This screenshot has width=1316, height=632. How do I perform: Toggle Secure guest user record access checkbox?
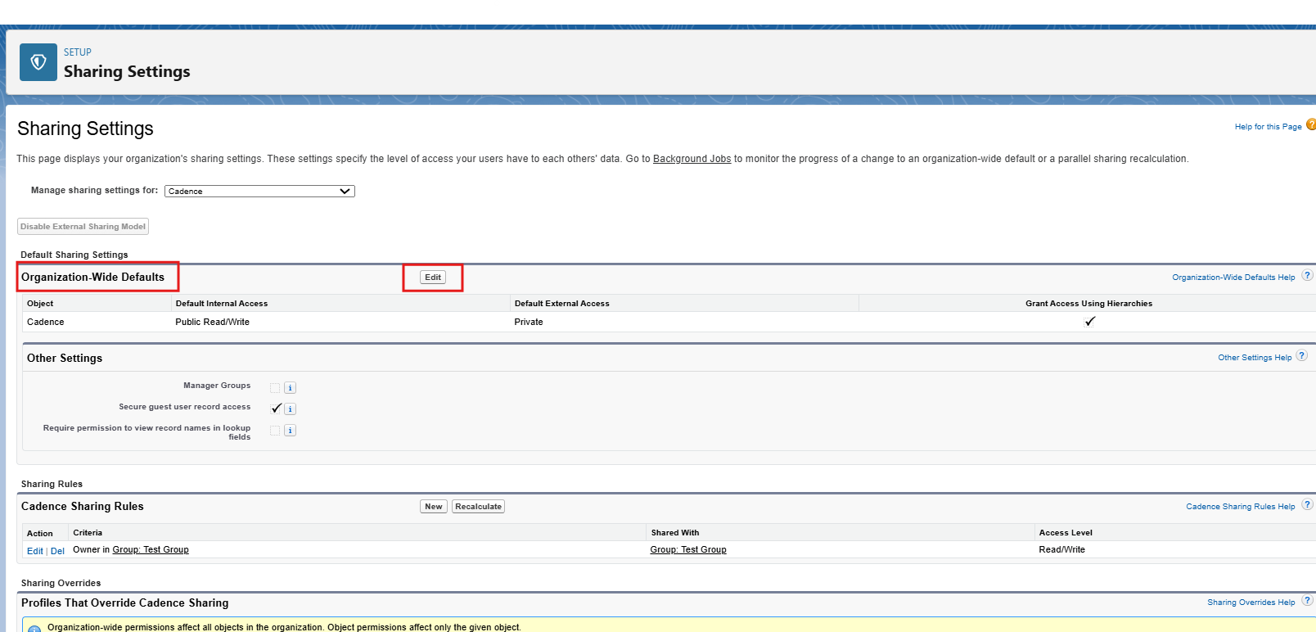tap(276, 408)
